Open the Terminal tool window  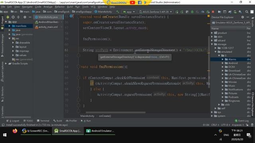point(43,121)
